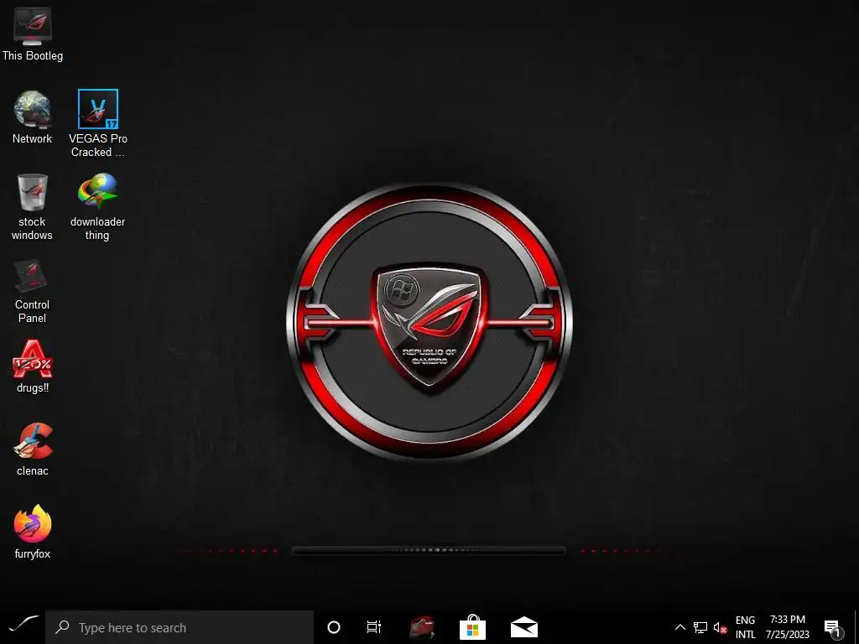The image size is (859, 644).
Task: Select the Control Panel desktop icon
Action: [x=33, y=290]
